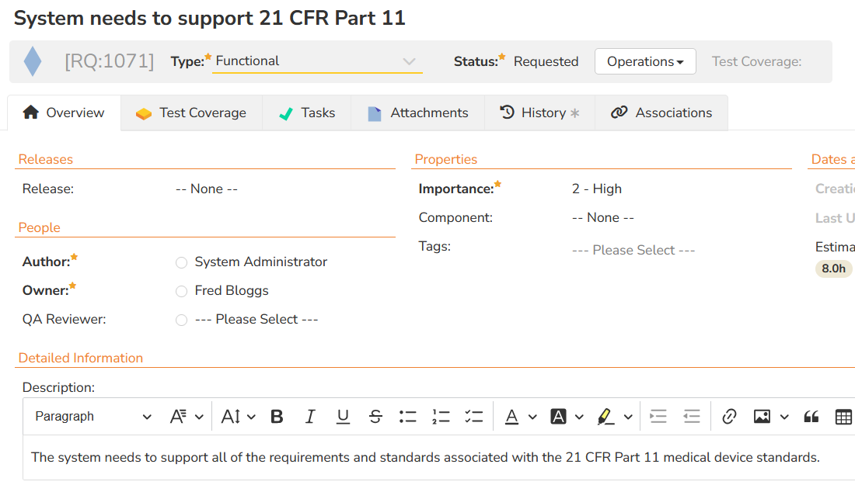
Task: Open the Tags Please Select dropdown
Action: tap(633, 250)
